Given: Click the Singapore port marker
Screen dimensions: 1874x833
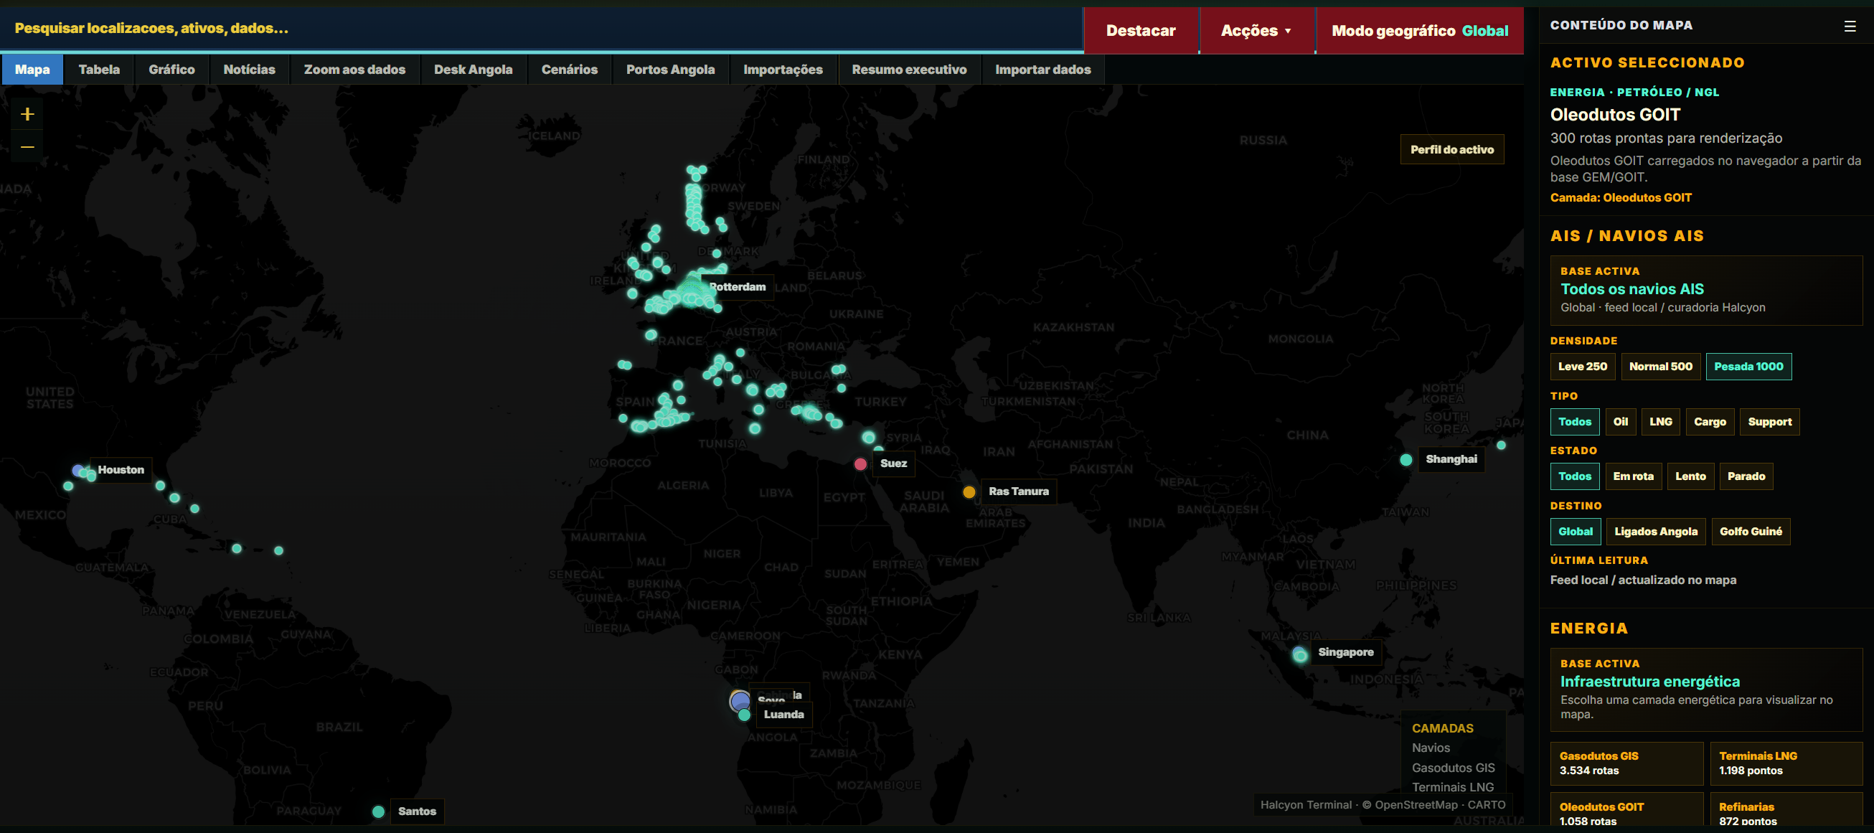Looking at the screenshot, I should tap(1300, 656).
